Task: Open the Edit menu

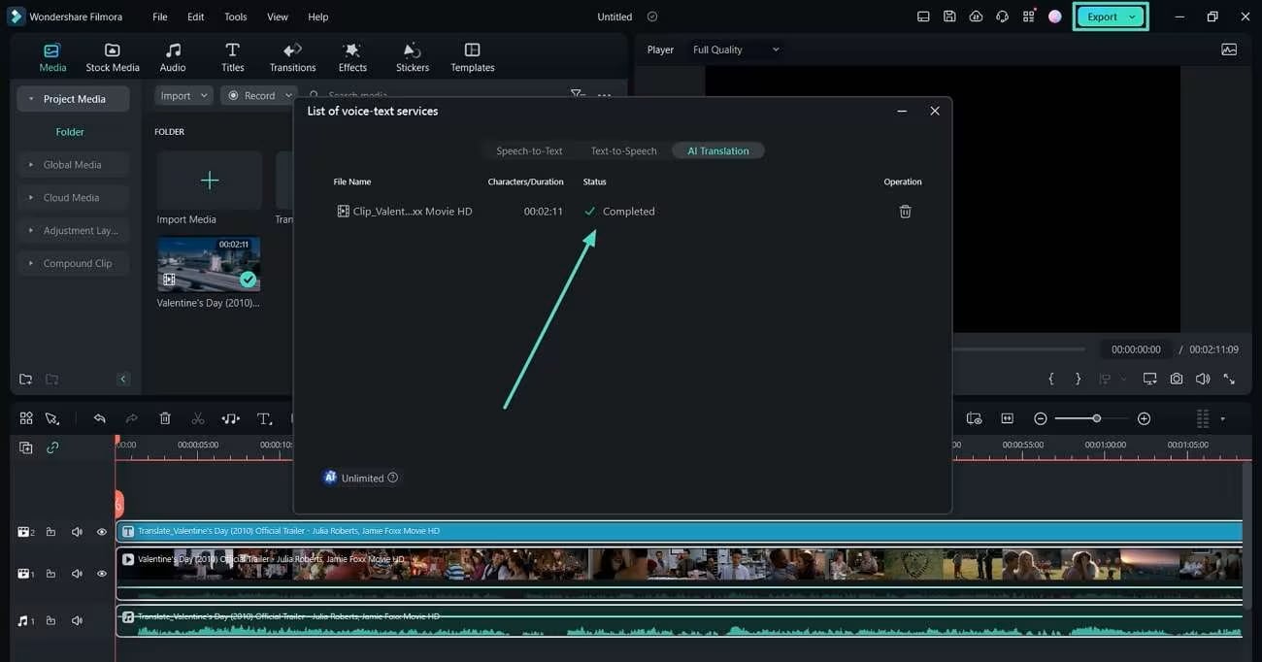Action: pos(196,17)
